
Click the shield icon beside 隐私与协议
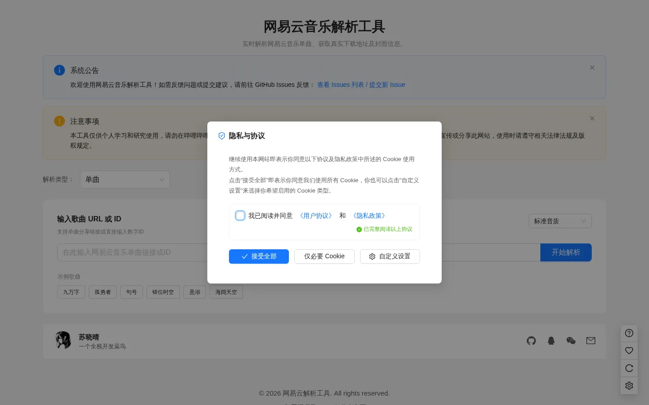(x=222, y=136)
